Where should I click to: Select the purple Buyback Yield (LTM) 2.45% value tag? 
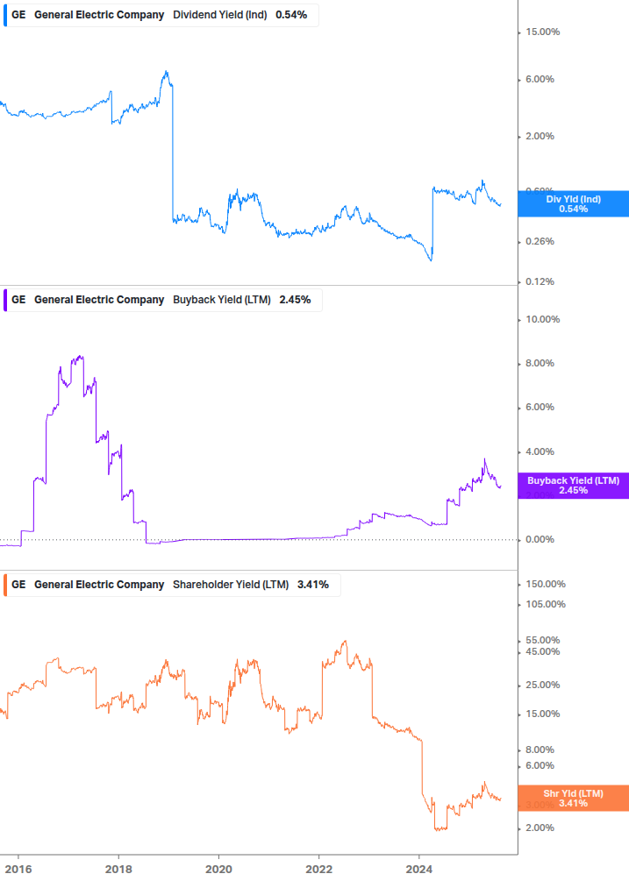coord(574,486)
